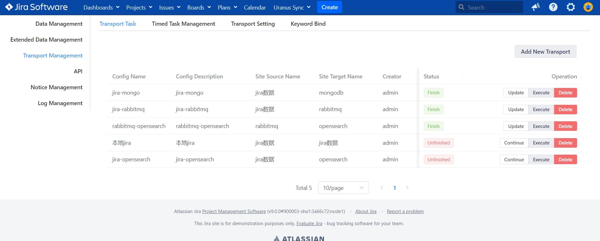600x241 pixels.
Task: Expand the Projects menu
Action: pos(139,7)
